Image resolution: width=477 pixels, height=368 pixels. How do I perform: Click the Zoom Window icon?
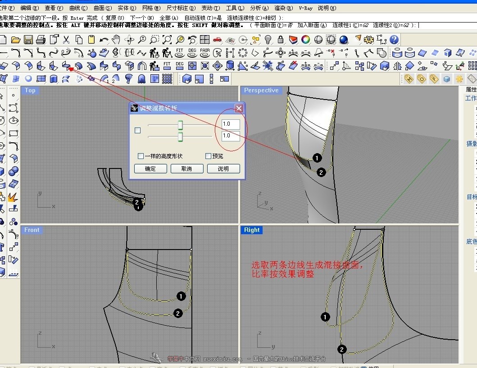pyautogui.click(x=154, y=40)
